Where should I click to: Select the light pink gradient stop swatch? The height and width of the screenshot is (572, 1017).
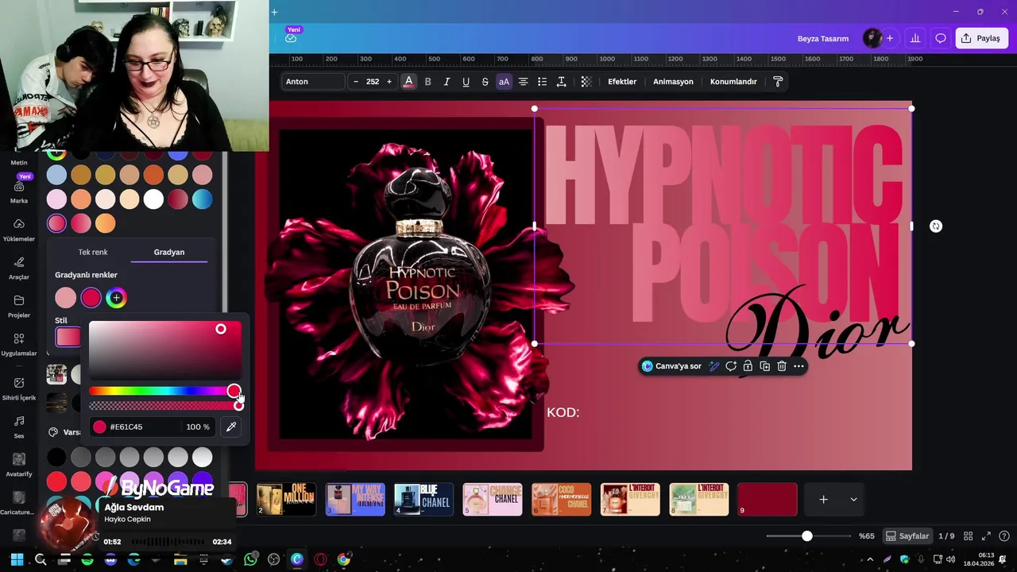point(66,298)
